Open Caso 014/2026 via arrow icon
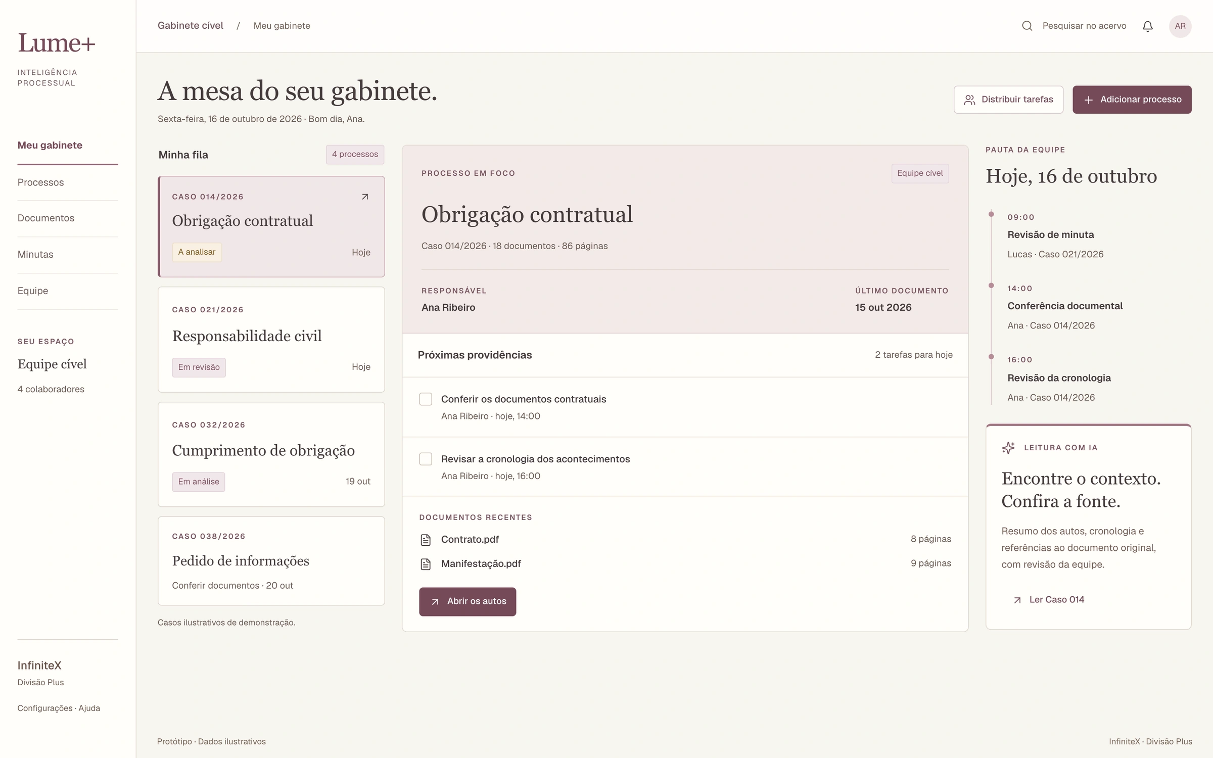1213x758 pixels. 365,197
